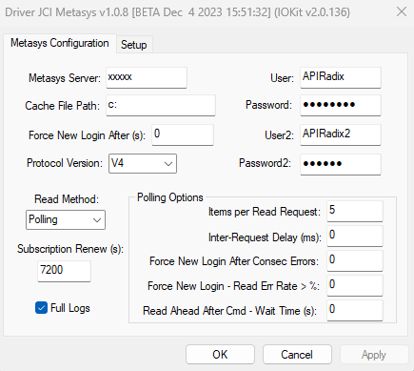Focus the Password2 field

click(341, 164)
